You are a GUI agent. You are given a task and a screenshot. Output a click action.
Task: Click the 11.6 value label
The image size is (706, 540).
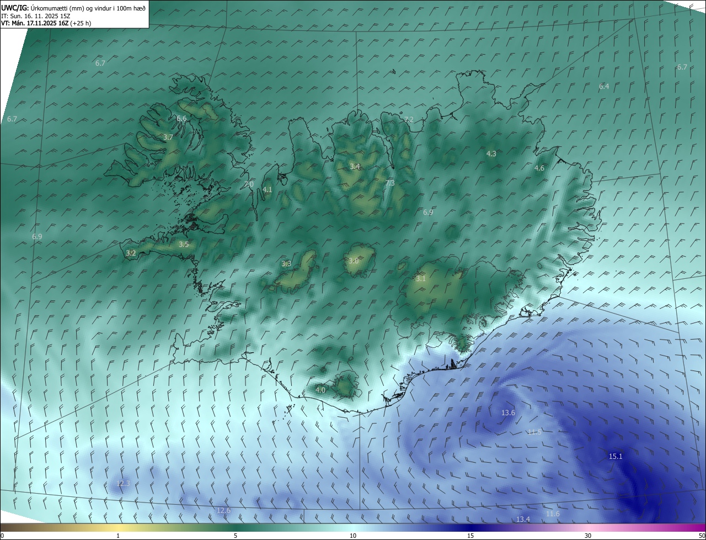coord(553,513)
